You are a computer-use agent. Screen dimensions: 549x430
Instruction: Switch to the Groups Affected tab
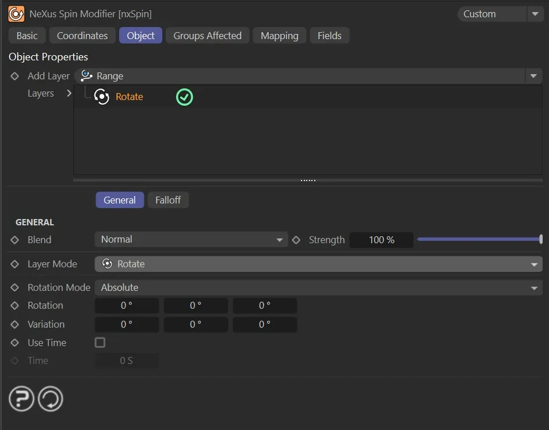pos(207,36)
